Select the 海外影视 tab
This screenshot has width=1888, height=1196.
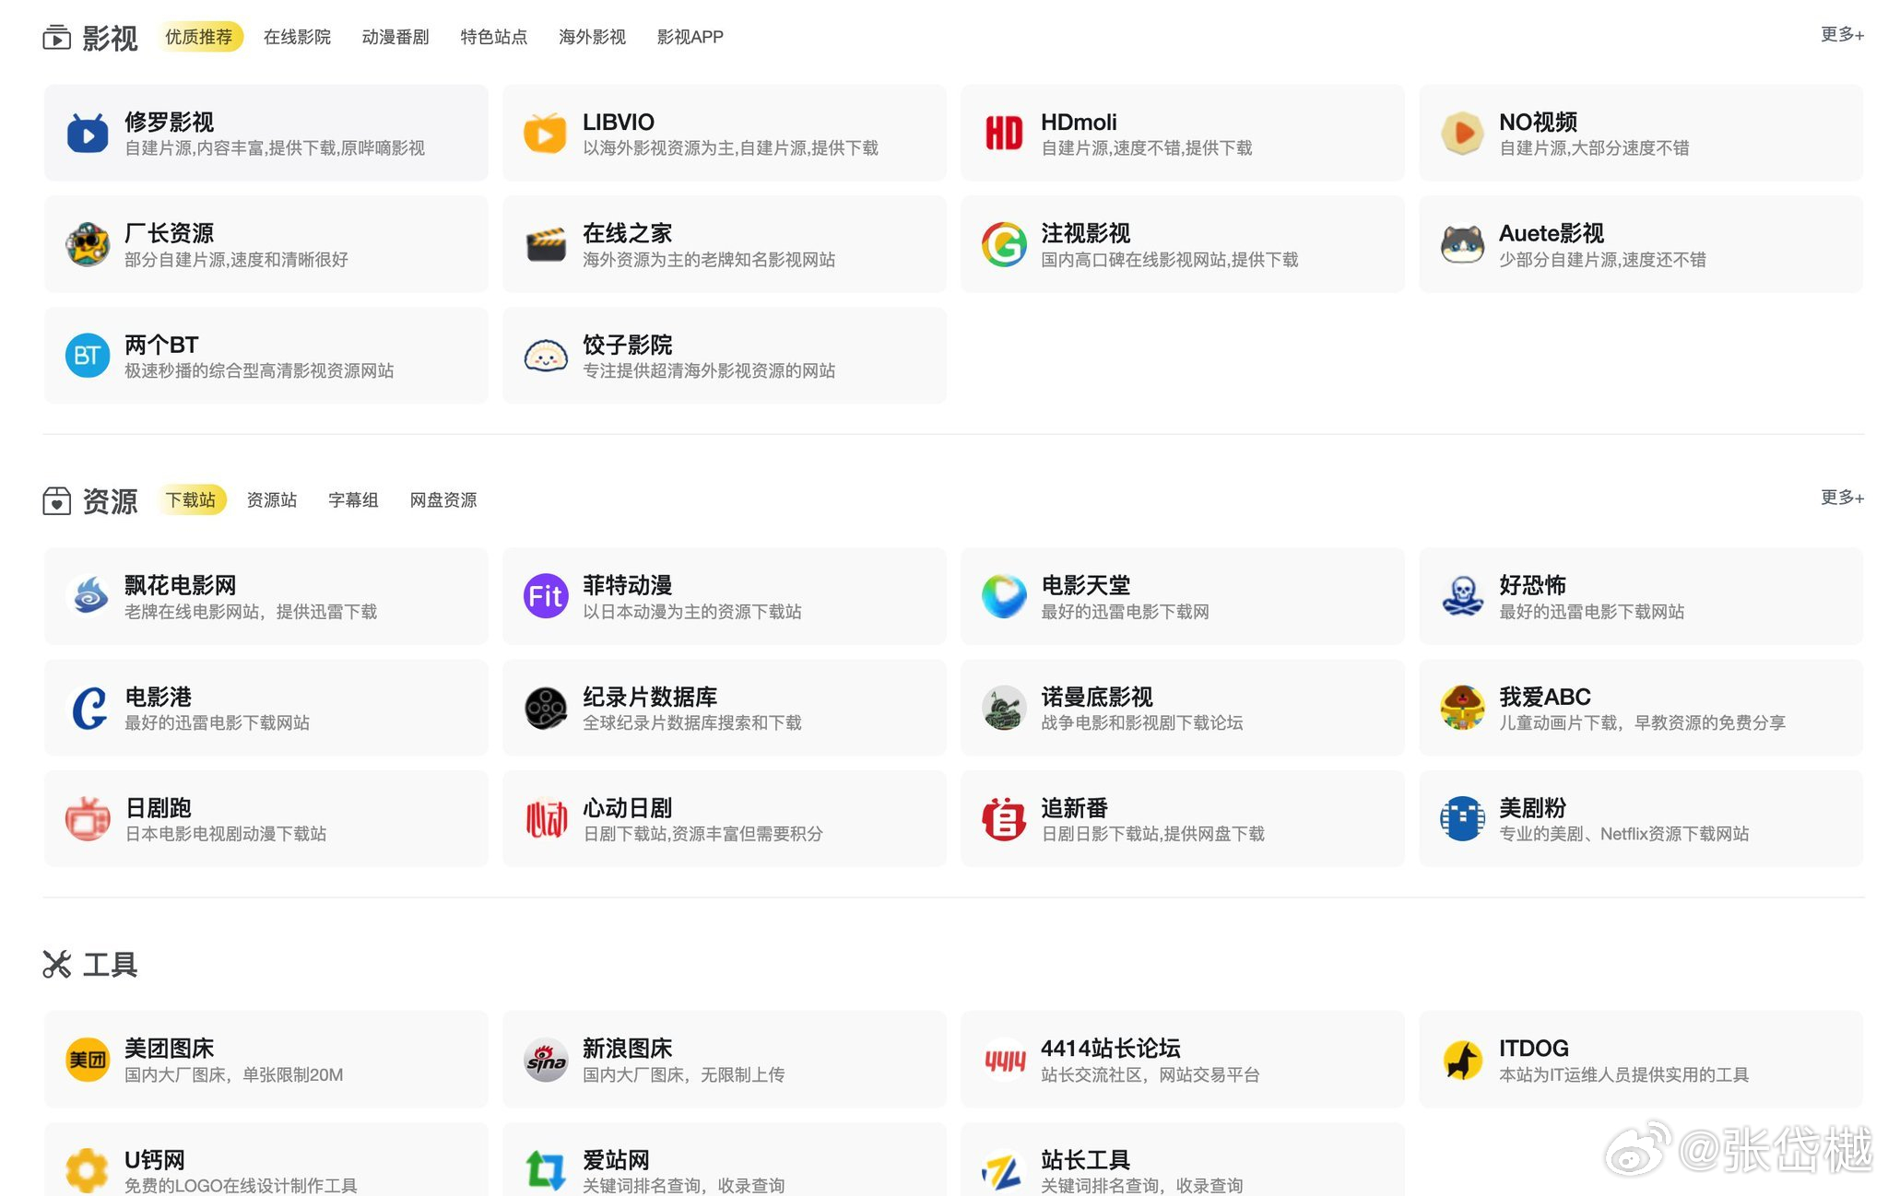(592, 37)
